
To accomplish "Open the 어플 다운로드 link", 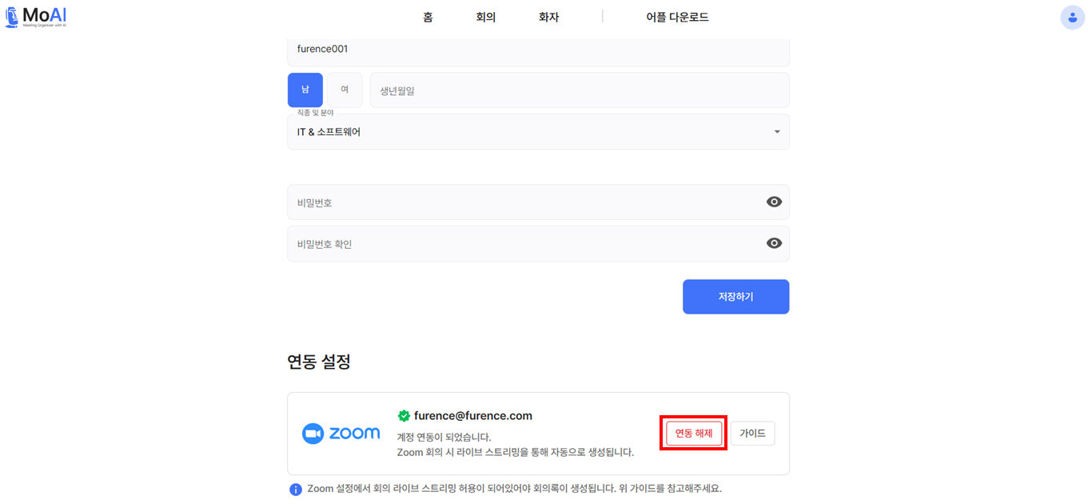I will [677, 18].
